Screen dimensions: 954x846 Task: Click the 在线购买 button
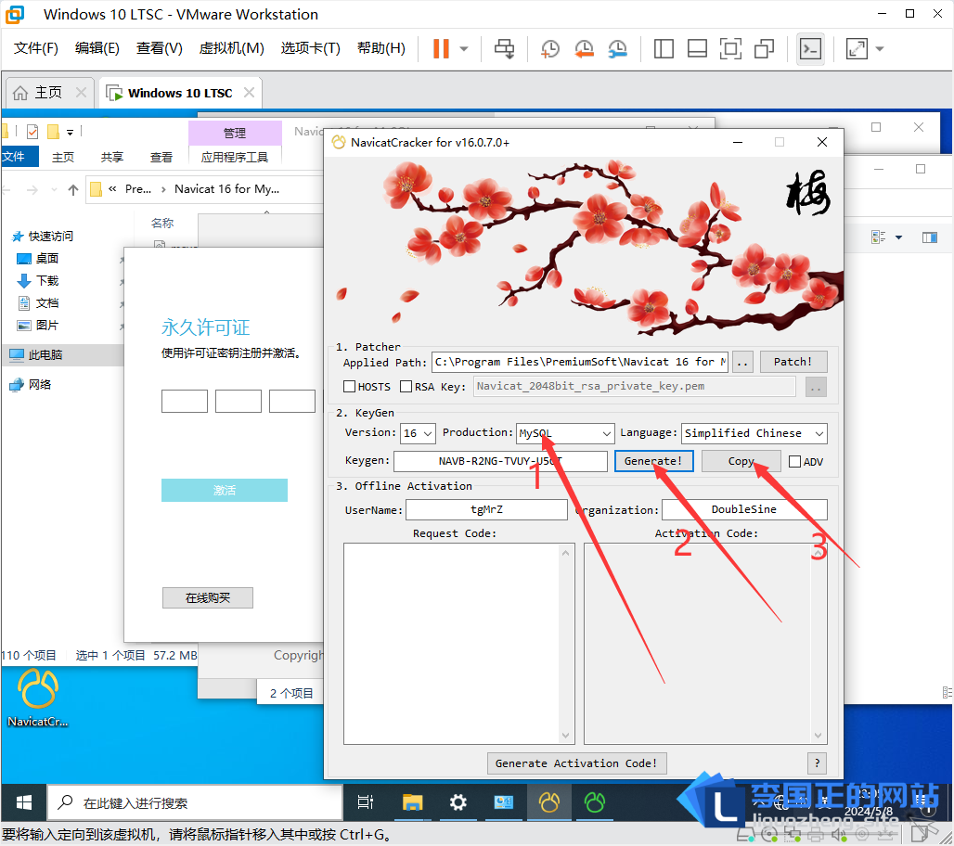click(208, 597)
